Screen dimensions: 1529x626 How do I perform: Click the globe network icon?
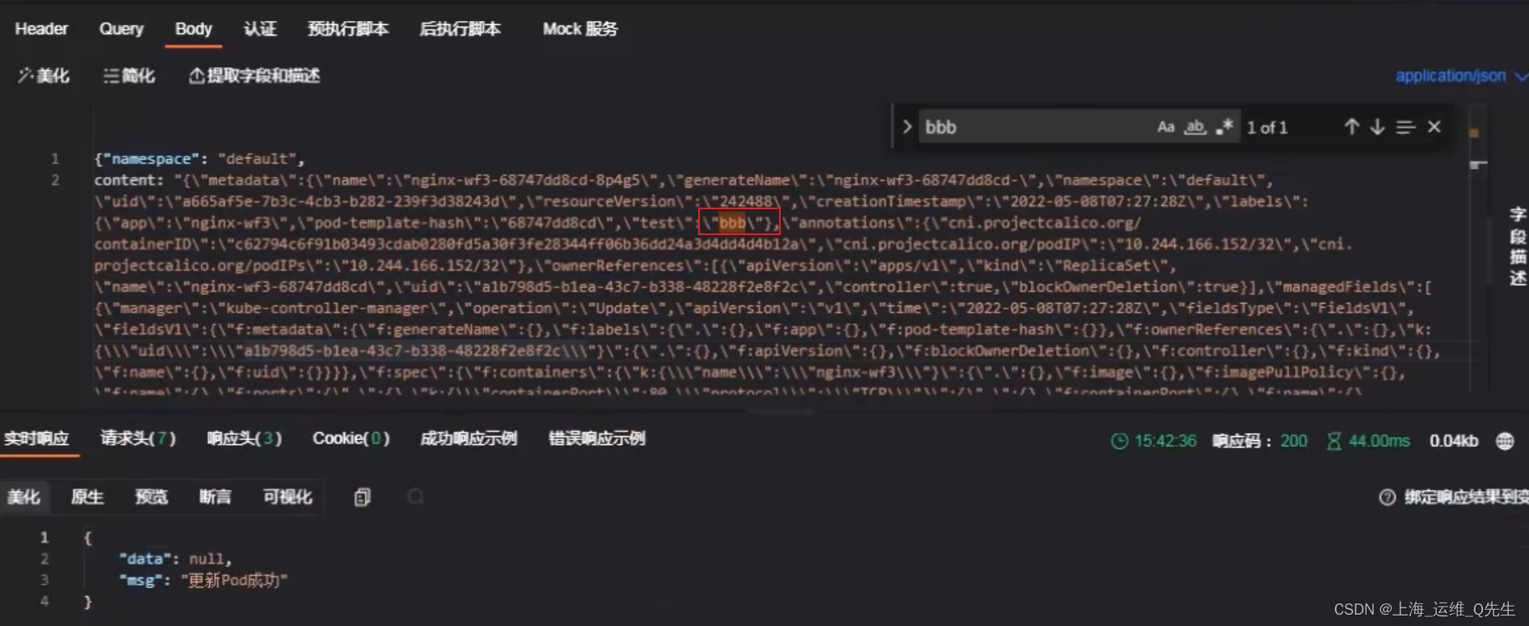click(x=1505, y=441)
